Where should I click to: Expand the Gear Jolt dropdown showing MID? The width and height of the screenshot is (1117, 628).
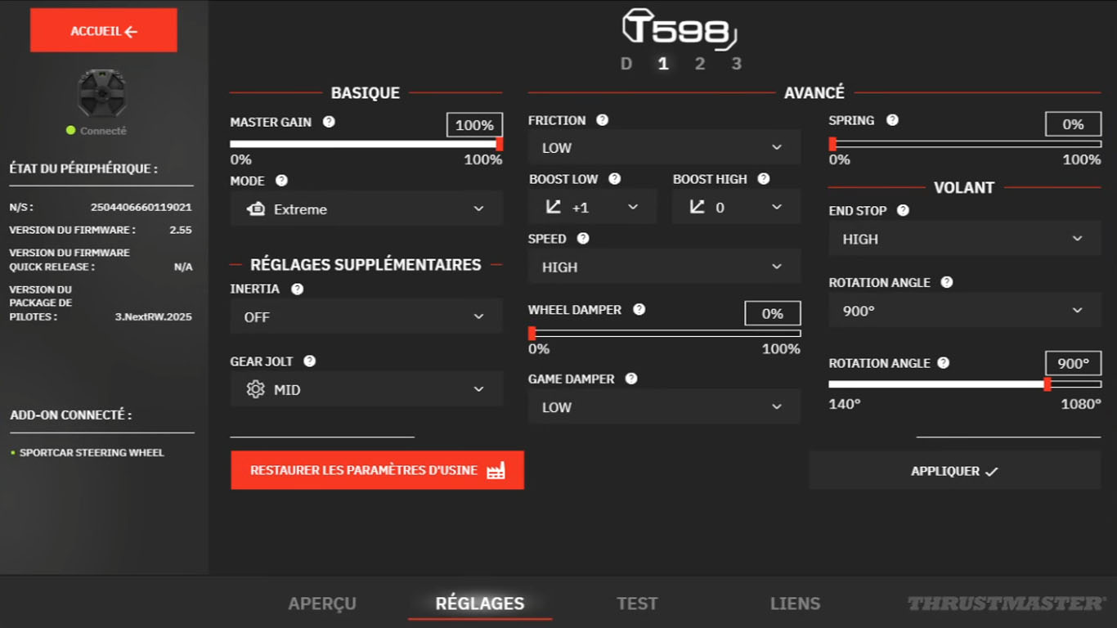366,389
